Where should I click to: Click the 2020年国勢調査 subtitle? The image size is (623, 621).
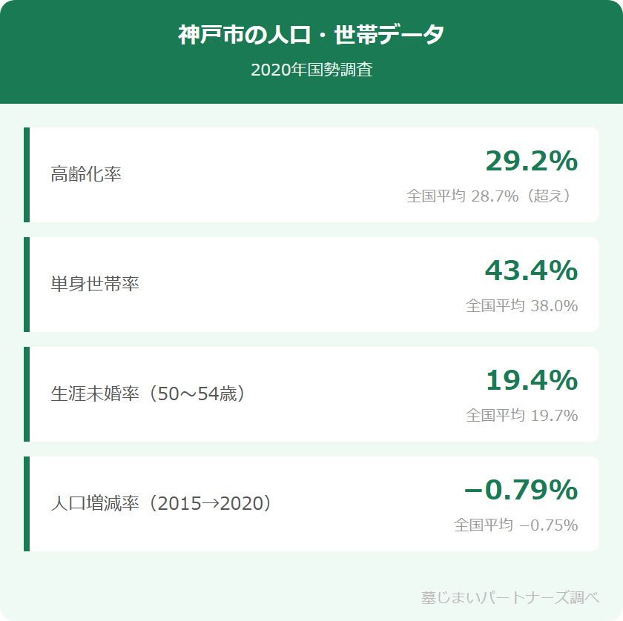click(311, 70)
